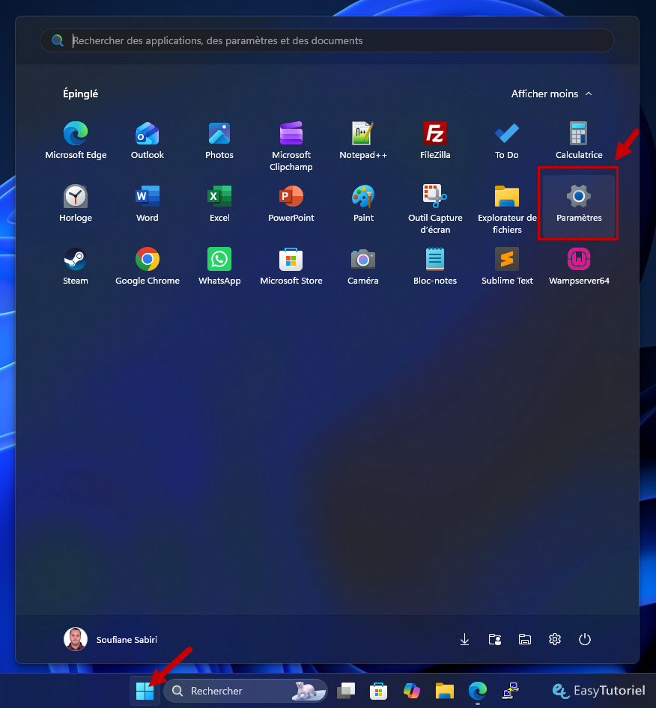Open Microsoft Clipchamp
This screenshot has height=708, width=656.
[x=291, y=146]
